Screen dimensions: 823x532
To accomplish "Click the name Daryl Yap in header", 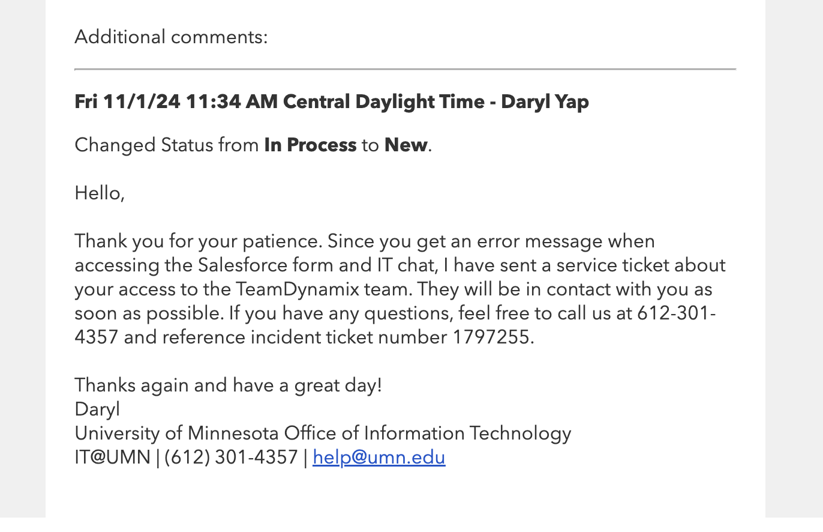I will click(545, 102).
